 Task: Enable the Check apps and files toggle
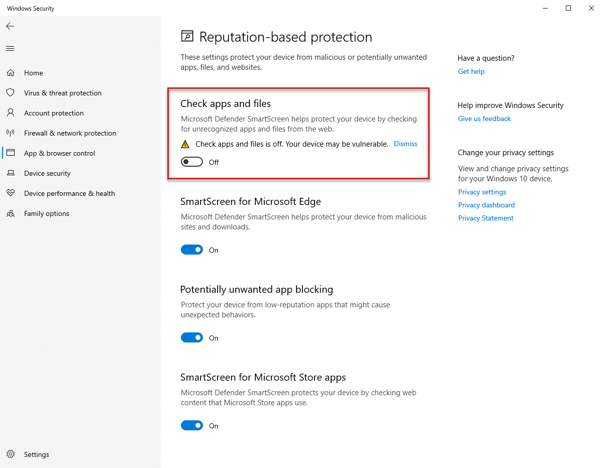(x=191, y=162)
